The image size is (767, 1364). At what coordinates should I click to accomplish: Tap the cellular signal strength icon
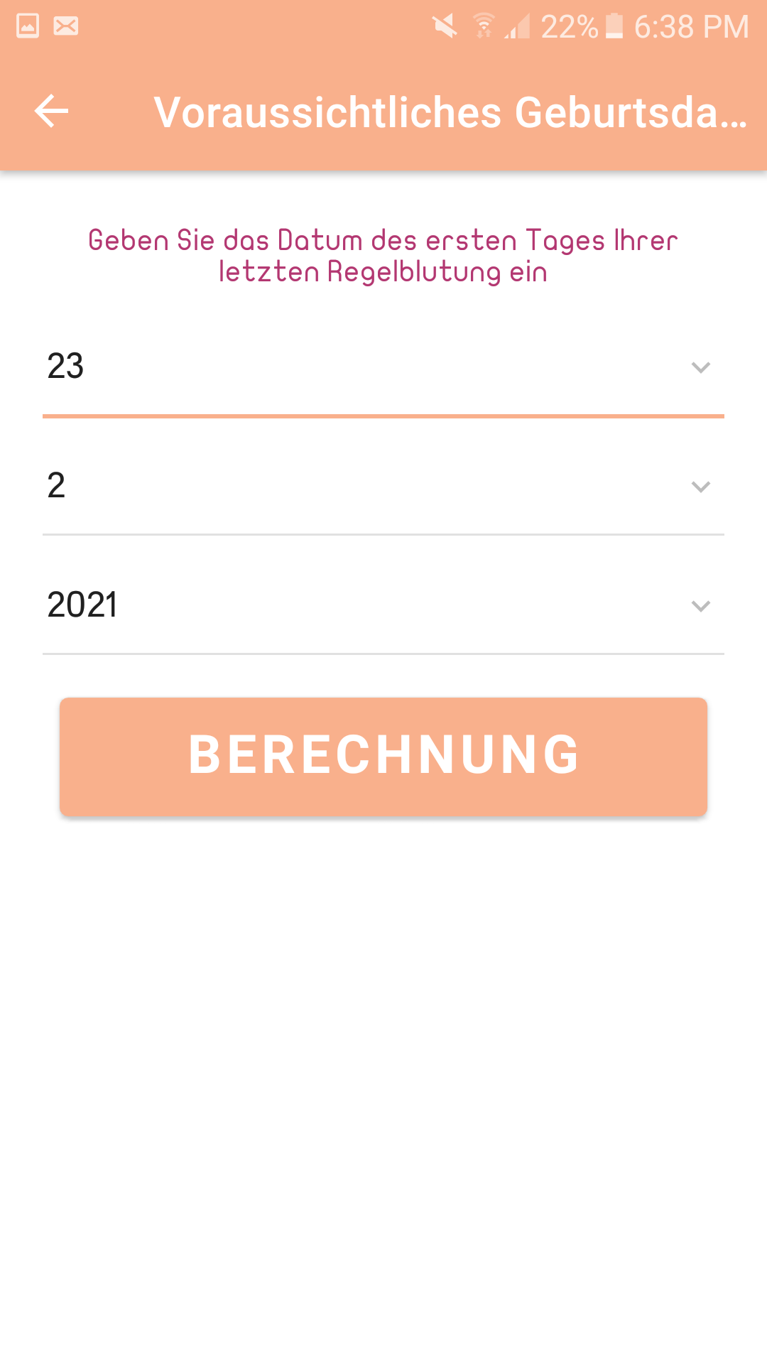click(518, 26)
